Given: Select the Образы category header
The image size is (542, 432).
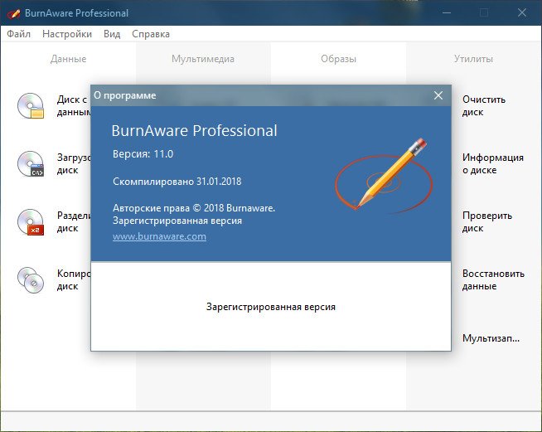Looking at the screenshot, I should click(x=338, y=59).
